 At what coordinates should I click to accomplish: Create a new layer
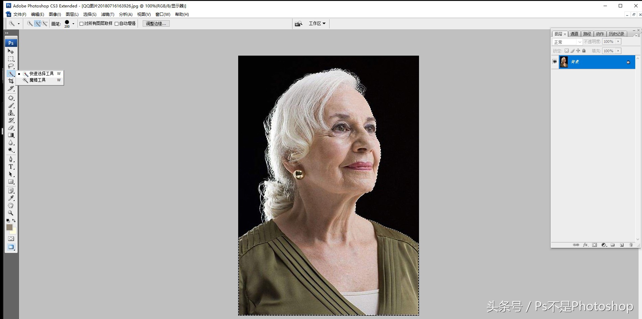pos(622,245)
